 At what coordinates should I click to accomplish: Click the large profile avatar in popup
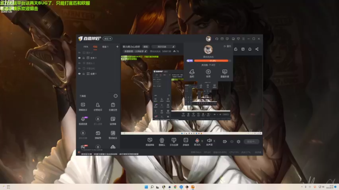tap(208, 49)
